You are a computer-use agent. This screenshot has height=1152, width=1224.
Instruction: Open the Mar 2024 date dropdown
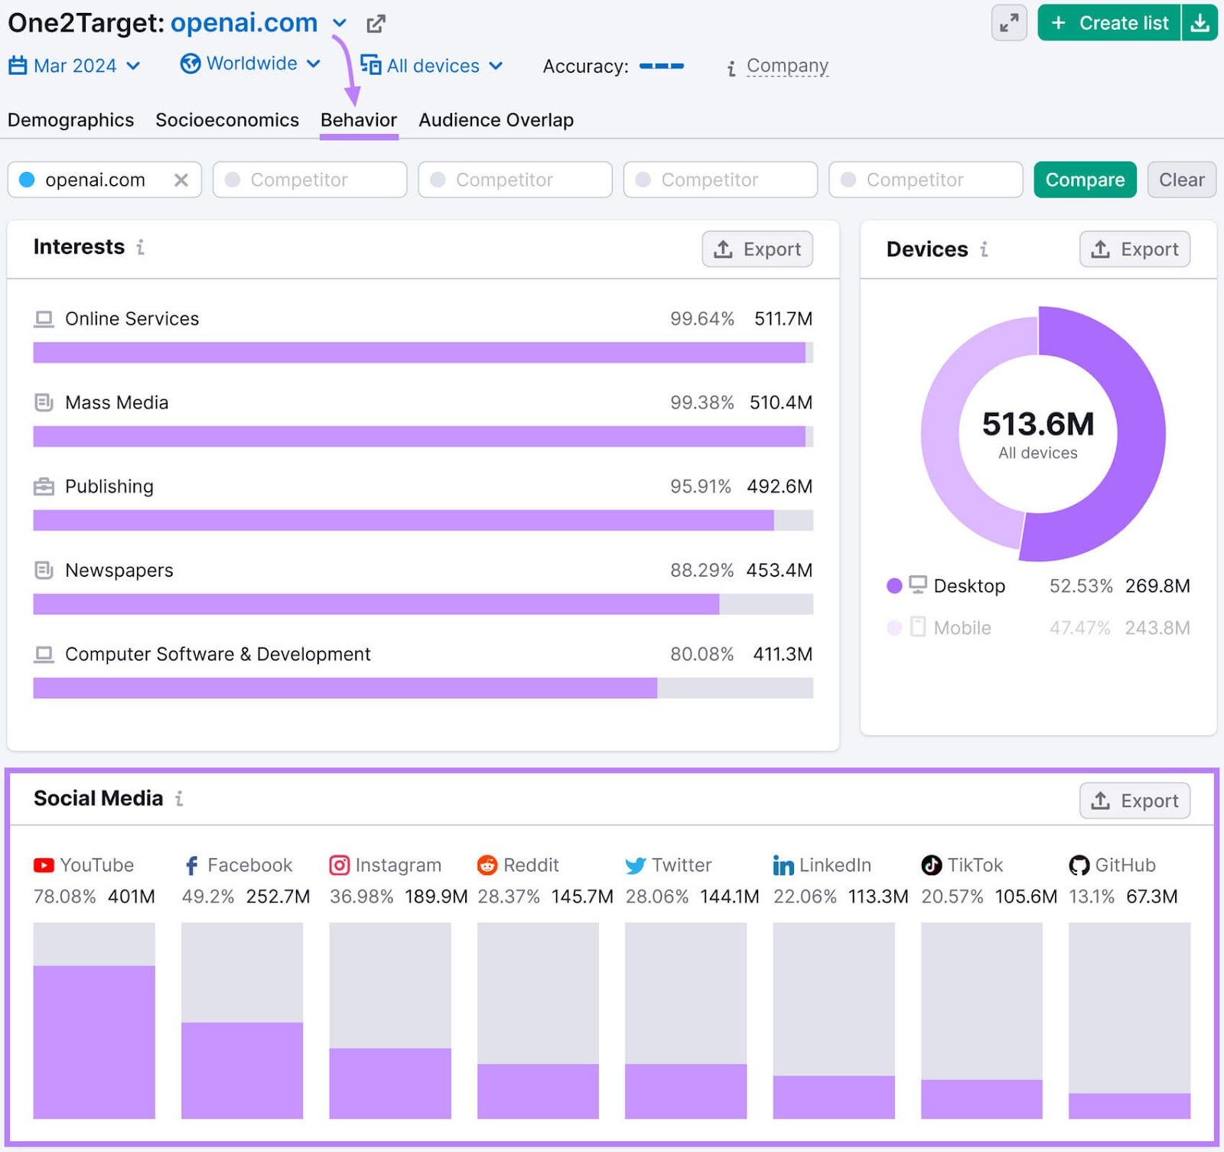[74, 66]
